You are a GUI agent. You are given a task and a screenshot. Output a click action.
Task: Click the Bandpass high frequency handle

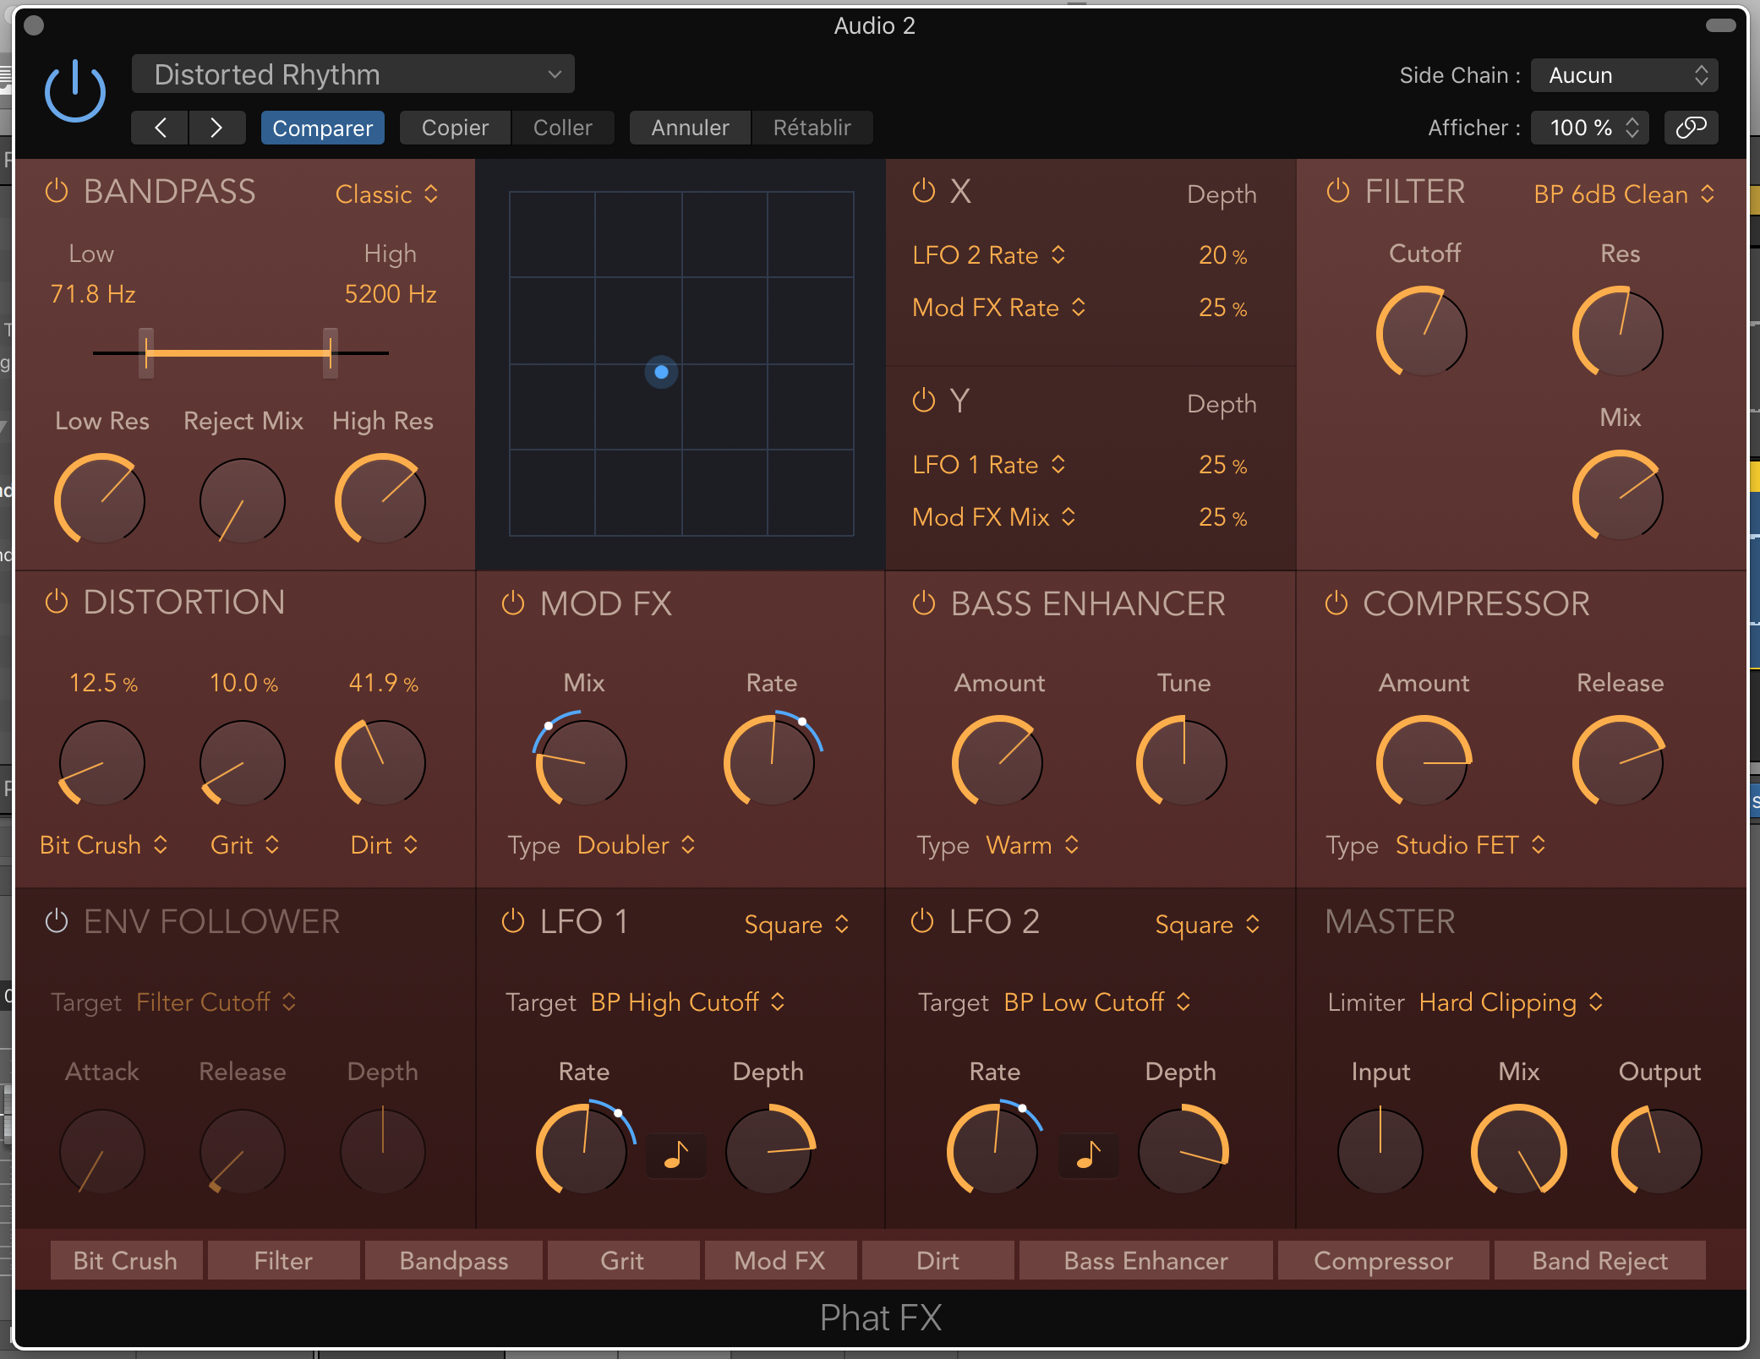pyautogui.click(x=331, y=352)
